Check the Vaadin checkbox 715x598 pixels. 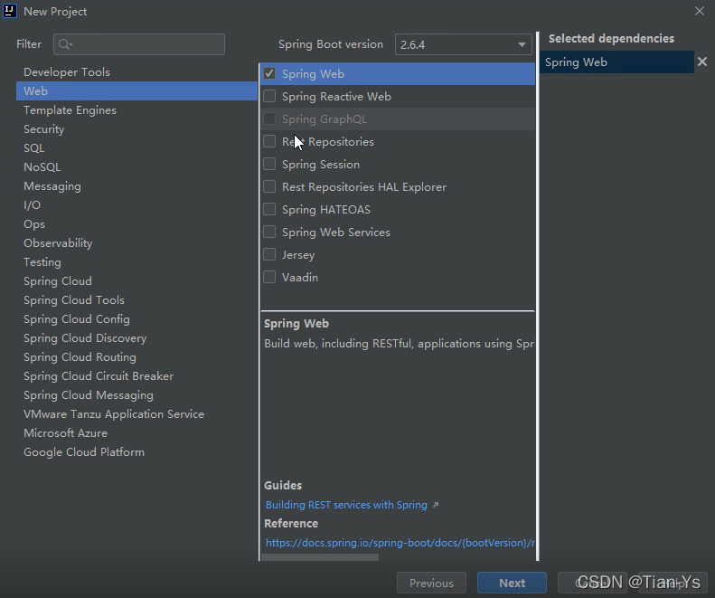(269, 277)
